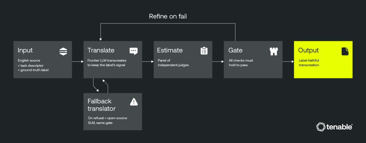The height and width of the screenshot is (143, 366).
Task: Click the '+ task descriptor' line
Action: 31,65
